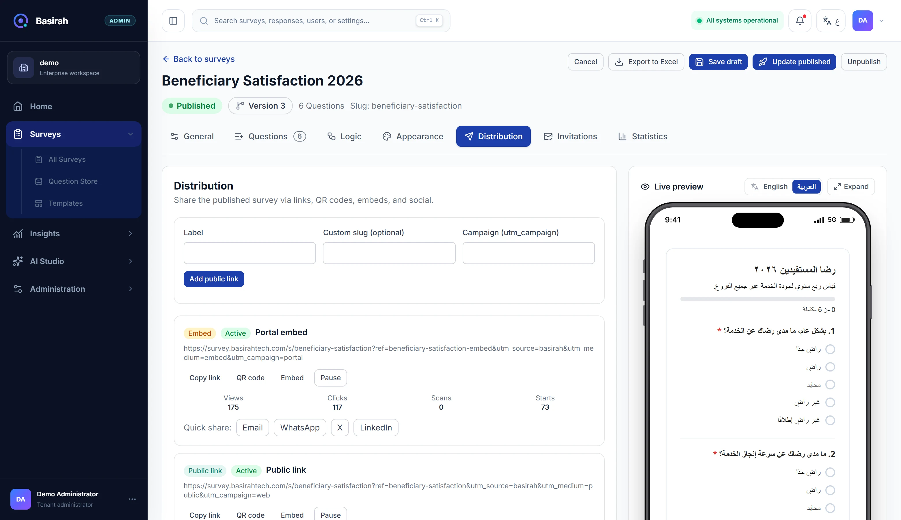901x520 pixels.
Task: Share Portal embed via LinkedIn
Action: click(376, 428)
